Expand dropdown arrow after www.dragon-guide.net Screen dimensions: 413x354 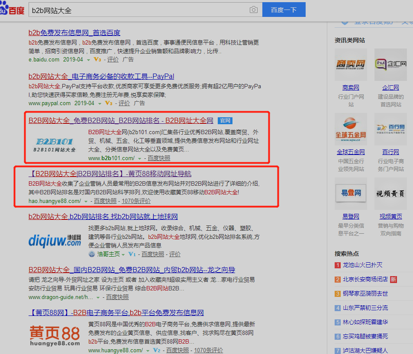(98, 298)
